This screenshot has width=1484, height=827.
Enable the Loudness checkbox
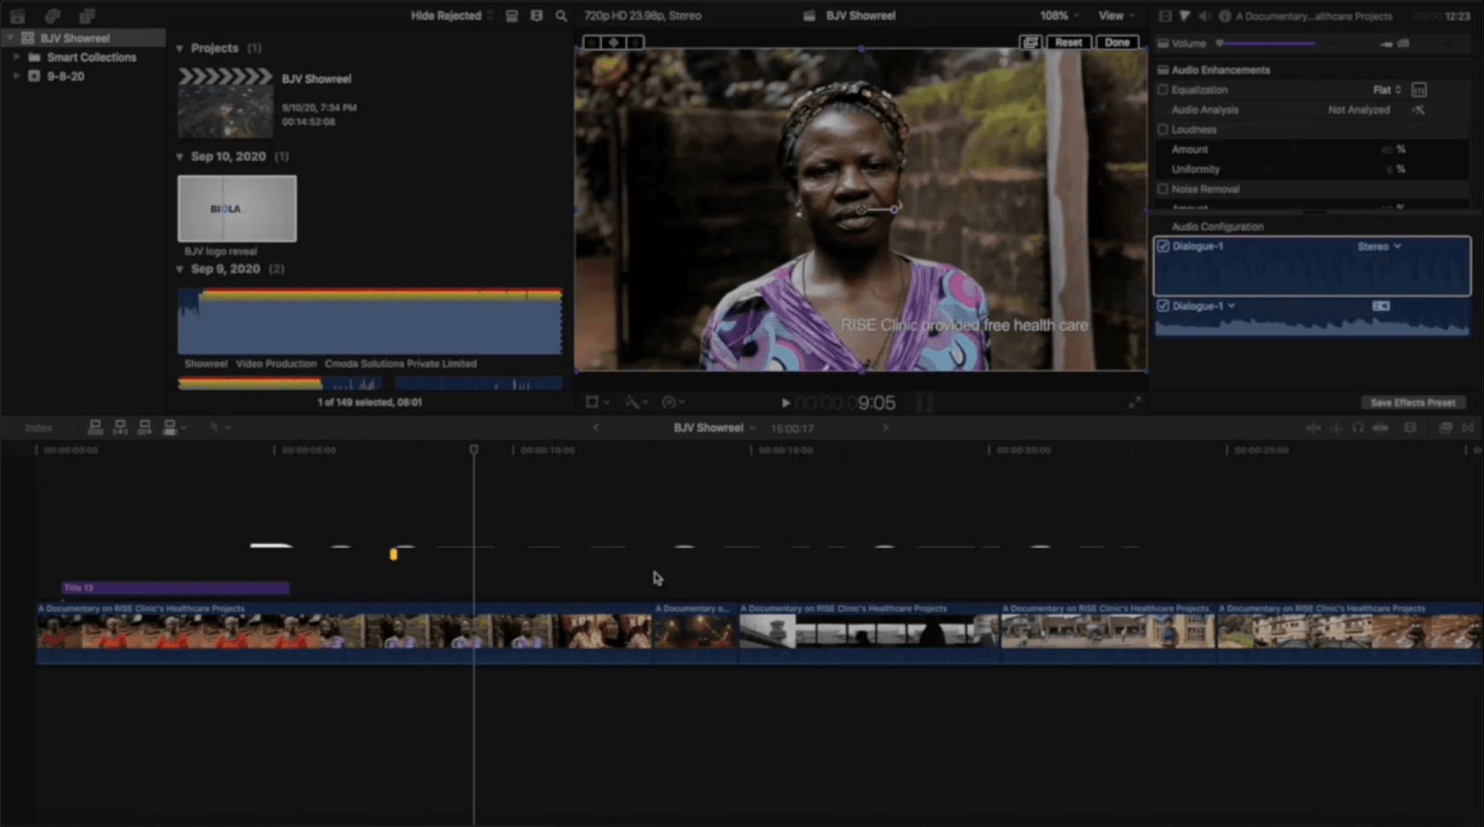(1163, 130)
